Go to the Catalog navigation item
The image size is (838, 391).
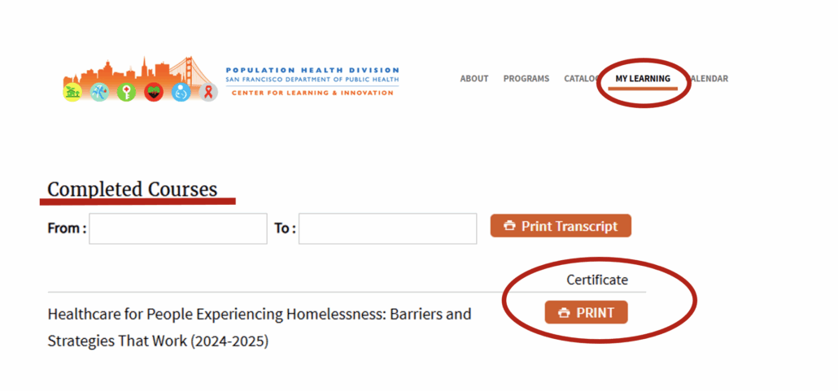[x=581, y=79]
